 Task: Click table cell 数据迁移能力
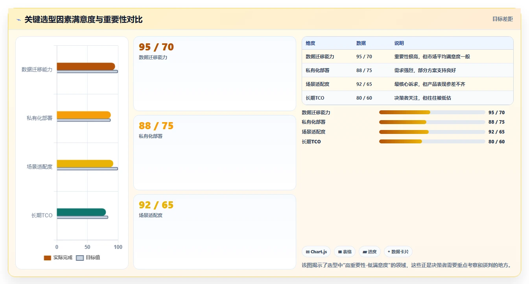(320, 57)
